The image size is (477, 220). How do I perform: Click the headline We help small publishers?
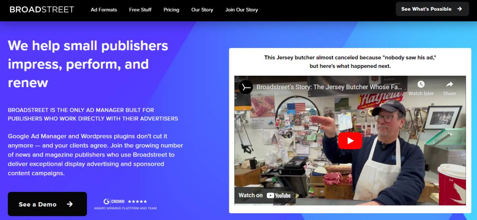pyautogui.click(x=88, y=64)
